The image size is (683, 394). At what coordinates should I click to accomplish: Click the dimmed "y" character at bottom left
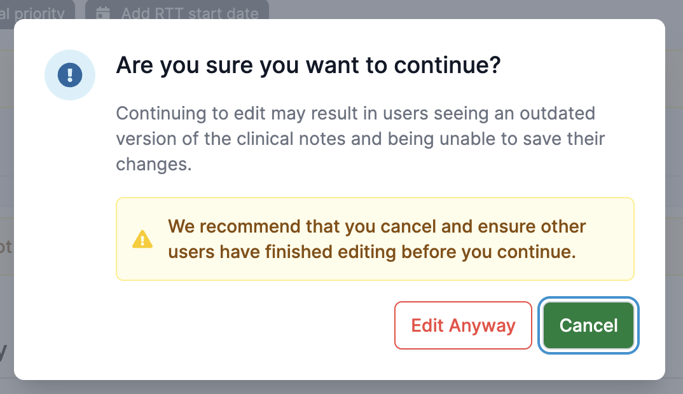3,352
